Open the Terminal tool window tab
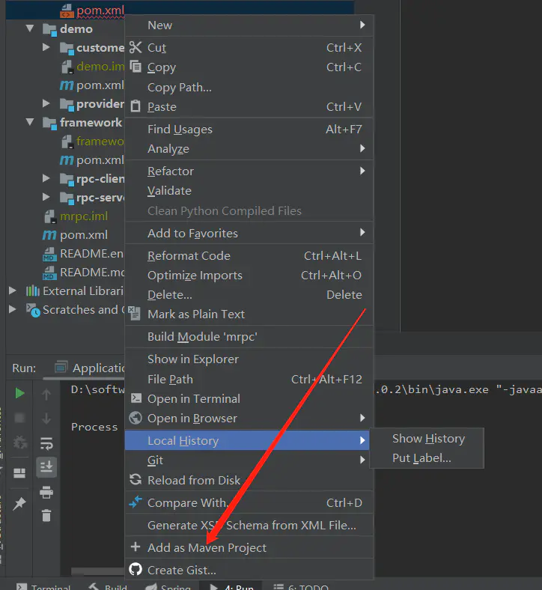This screenshot has height=590, width=542. [43, 586]
